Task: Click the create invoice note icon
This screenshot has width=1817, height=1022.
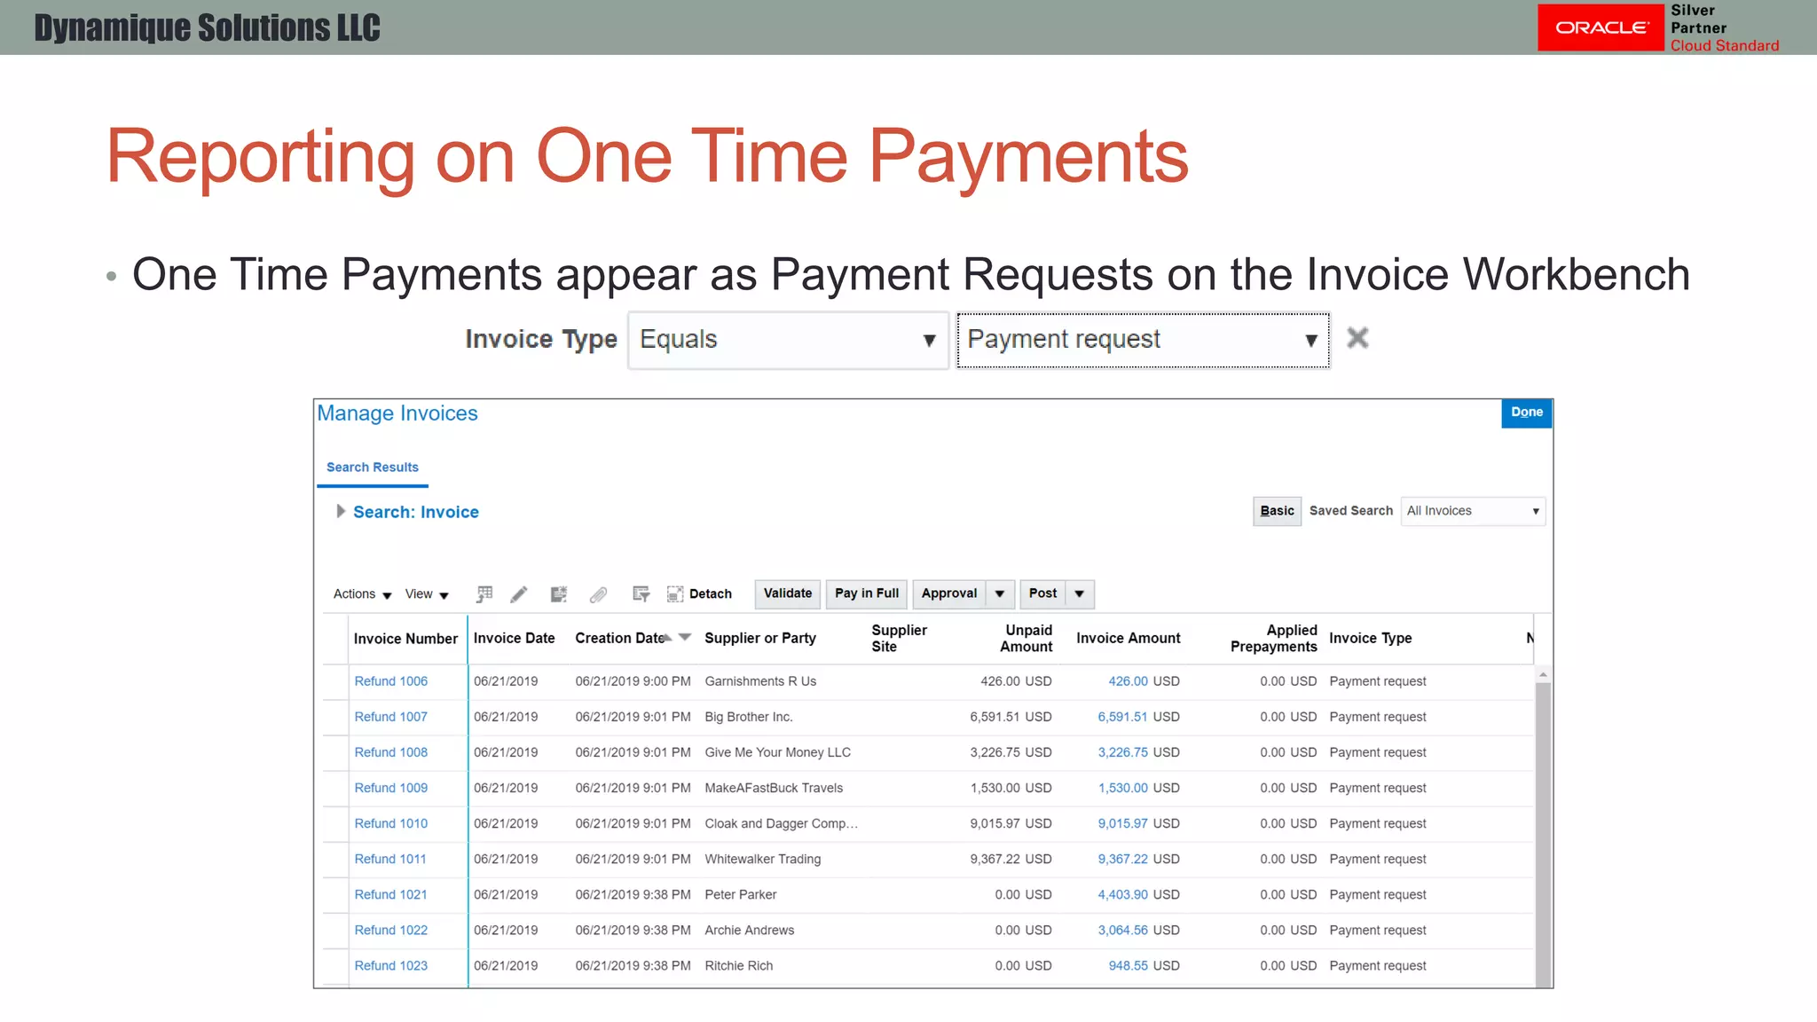Action: tap(558, 594)
